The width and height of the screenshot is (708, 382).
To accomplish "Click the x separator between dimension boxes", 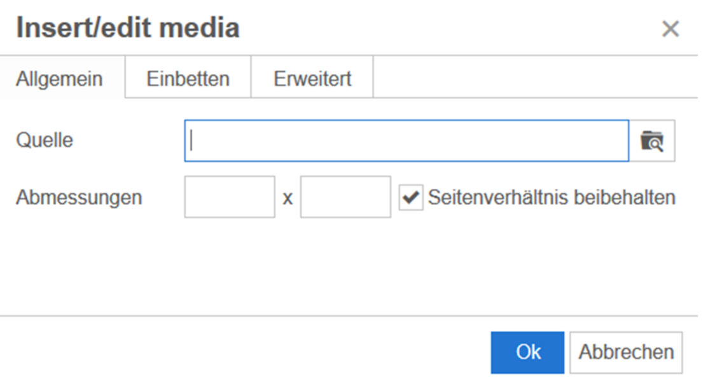I will tap(288, 199).
